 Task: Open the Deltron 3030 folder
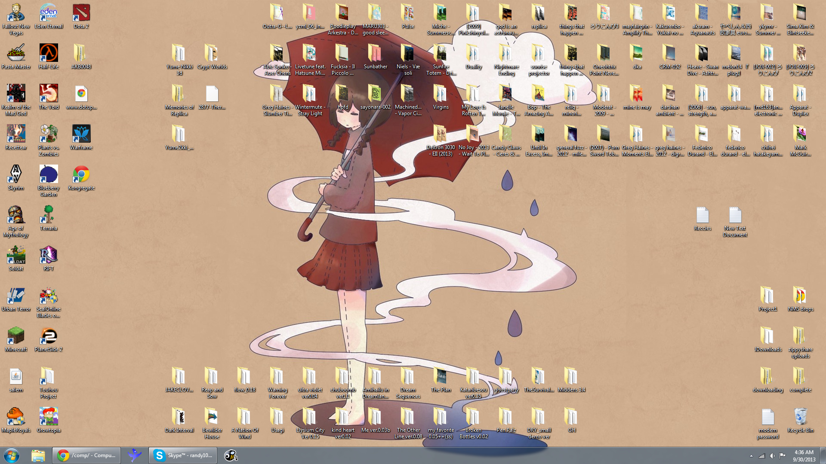441,140
